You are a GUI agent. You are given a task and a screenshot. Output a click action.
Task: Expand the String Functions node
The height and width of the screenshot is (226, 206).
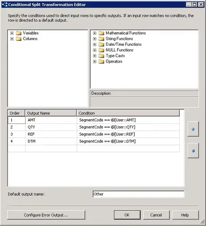(95, 39)
